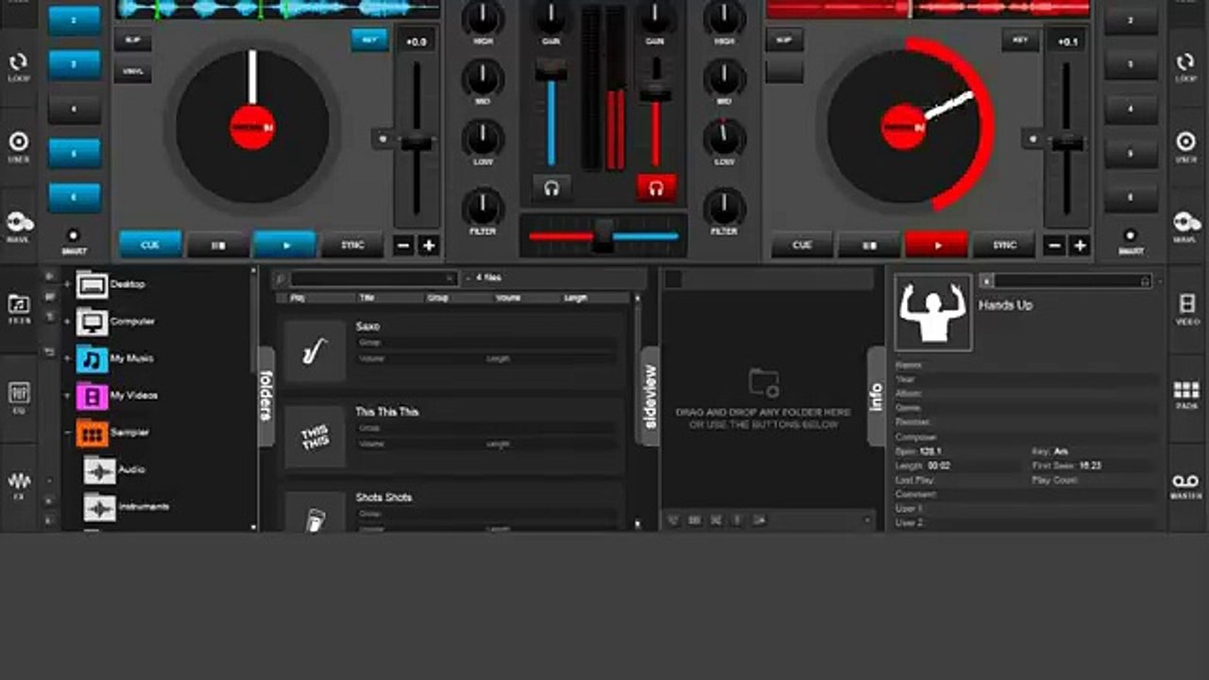
Task: Collapse the Sampler tree node
Action: pyautogui.click(x=67, y=433)
